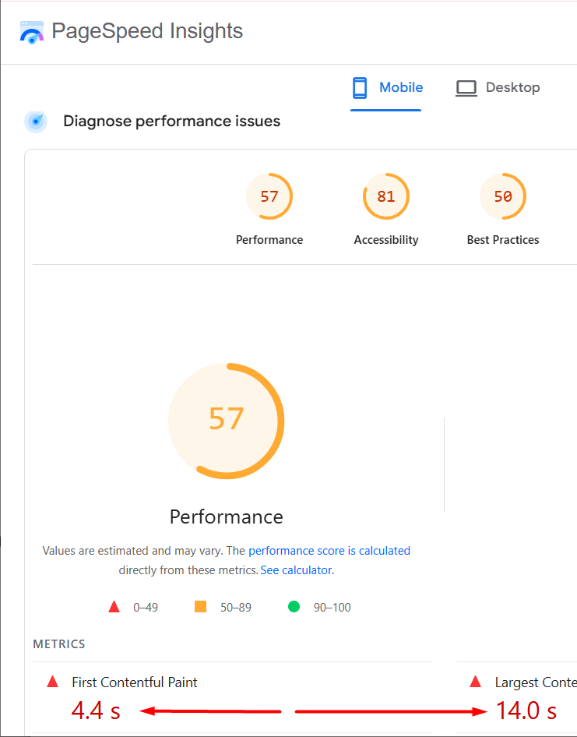Expand the First Contentful Paint metric details
Screen dimensions: 577x737
coord(134,682)
